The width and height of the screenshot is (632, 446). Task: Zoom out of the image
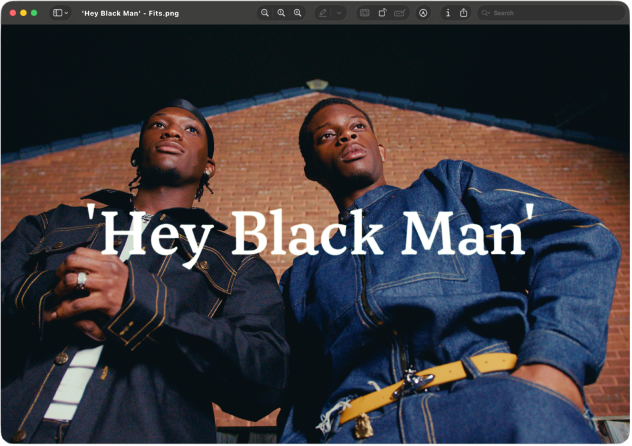[x=265, y=13]
